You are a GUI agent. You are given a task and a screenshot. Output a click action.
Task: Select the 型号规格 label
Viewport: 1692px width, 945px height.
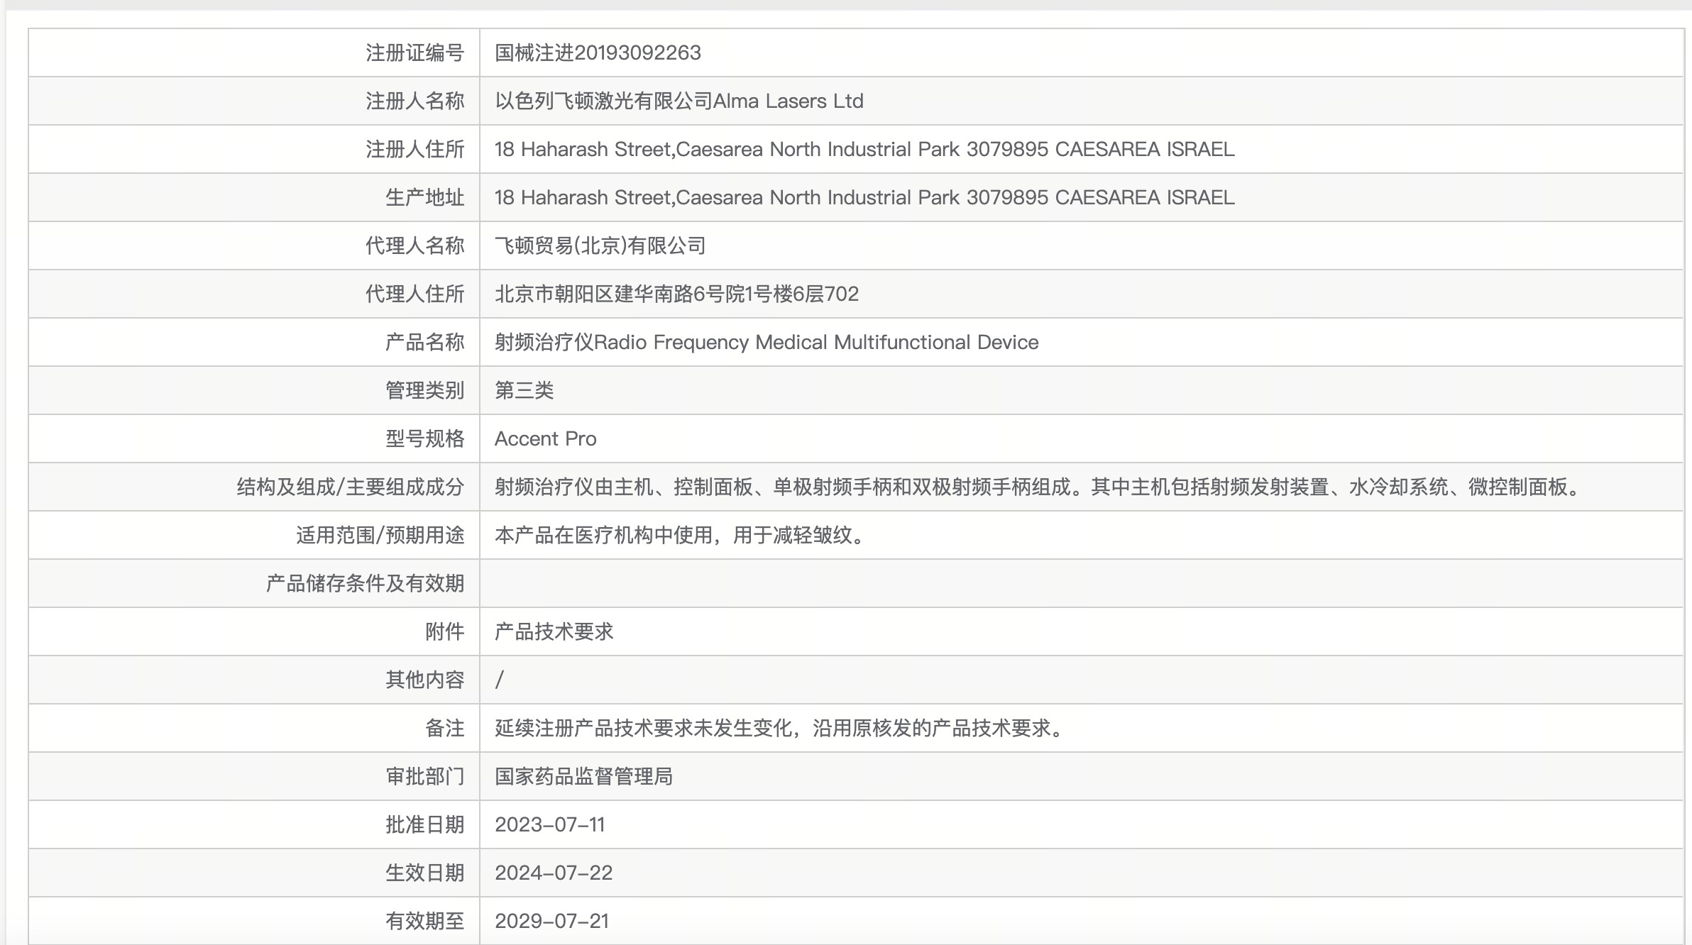424,438
